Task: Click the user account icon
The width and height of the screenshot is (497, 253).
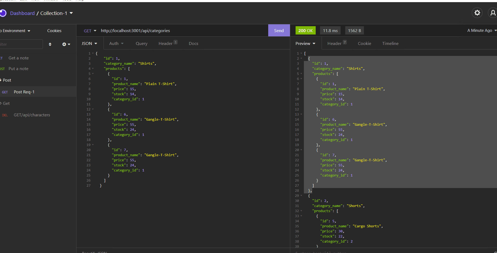Action: point(492,13)
